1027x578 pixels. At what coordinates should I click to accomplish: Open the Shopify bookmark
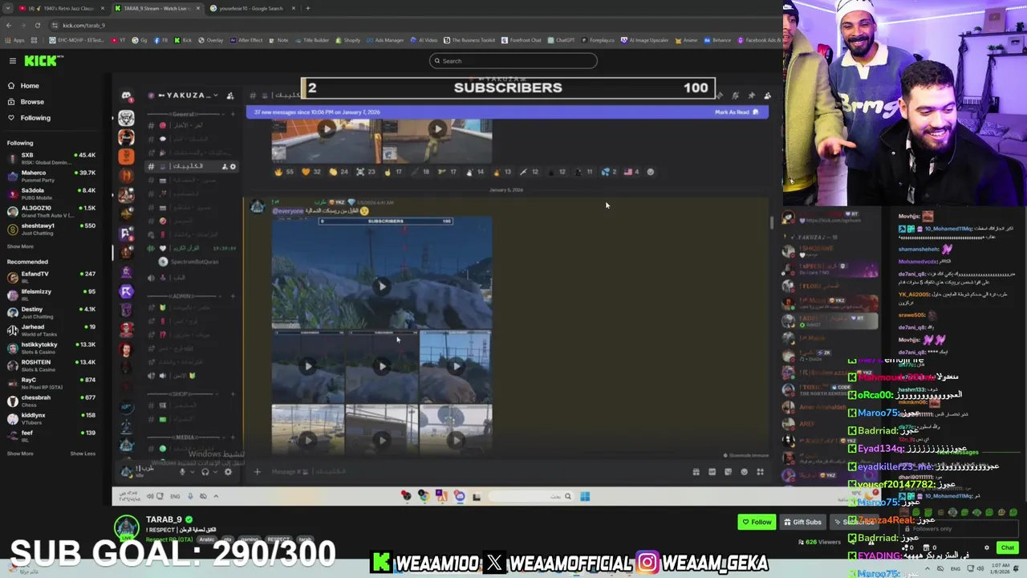[x=347, y=40]
